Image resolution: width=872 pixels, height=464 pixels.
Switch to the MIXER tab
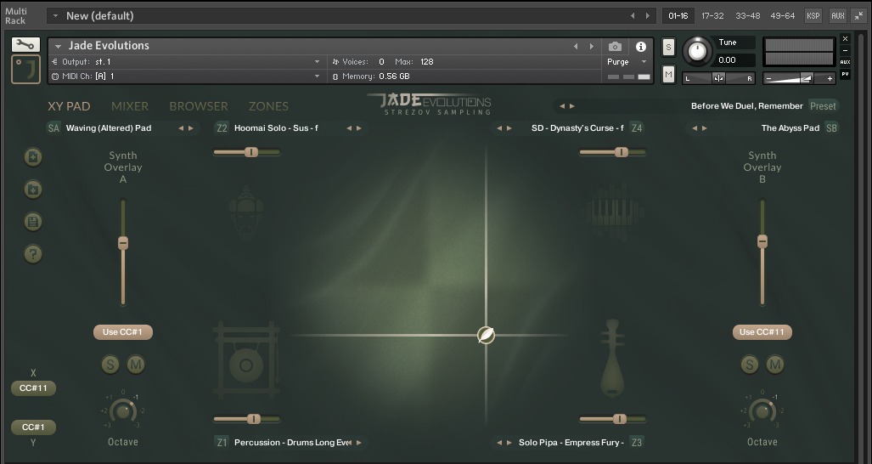pos(130,106)
